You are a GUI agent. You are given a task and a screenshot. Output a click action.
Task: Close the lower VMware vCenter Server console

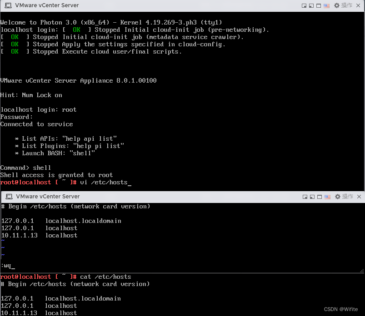coord(359,197)
